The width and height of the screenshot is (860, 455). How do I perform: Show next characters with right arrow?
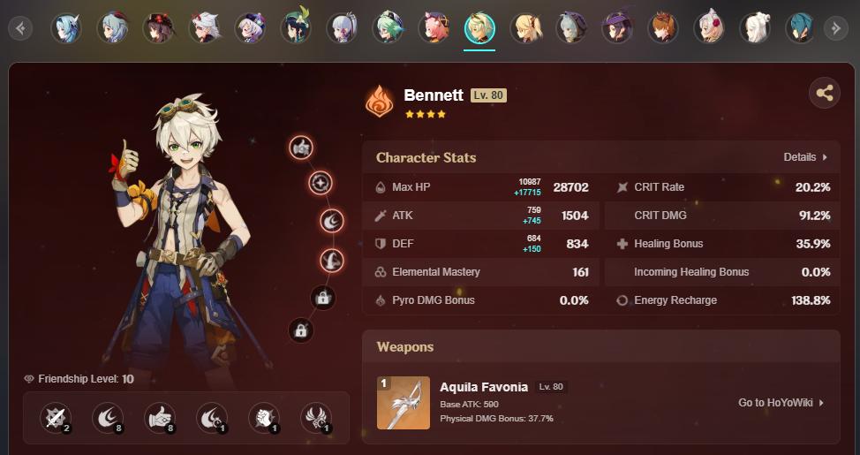click(x=836, y=28)
